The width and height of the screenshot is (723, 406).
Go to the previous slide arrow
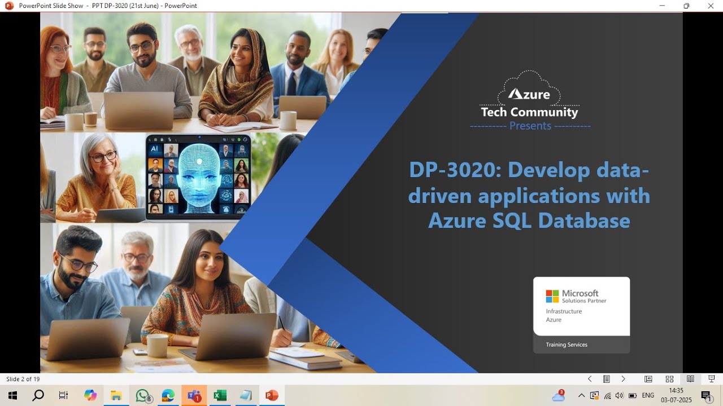590,379
